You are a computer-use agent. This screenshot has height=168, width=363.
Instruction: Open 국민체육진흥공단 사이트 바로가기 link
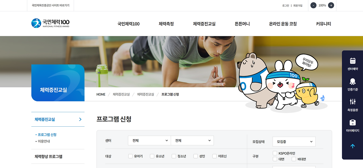pos(50,5)
